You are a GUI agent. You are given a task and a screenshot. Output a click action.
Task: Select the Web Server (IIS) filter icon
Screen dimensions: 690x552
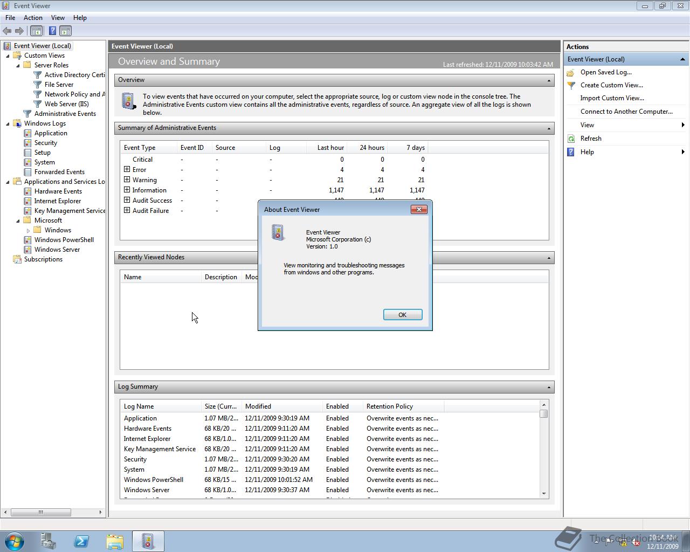(x=38, y=104)
